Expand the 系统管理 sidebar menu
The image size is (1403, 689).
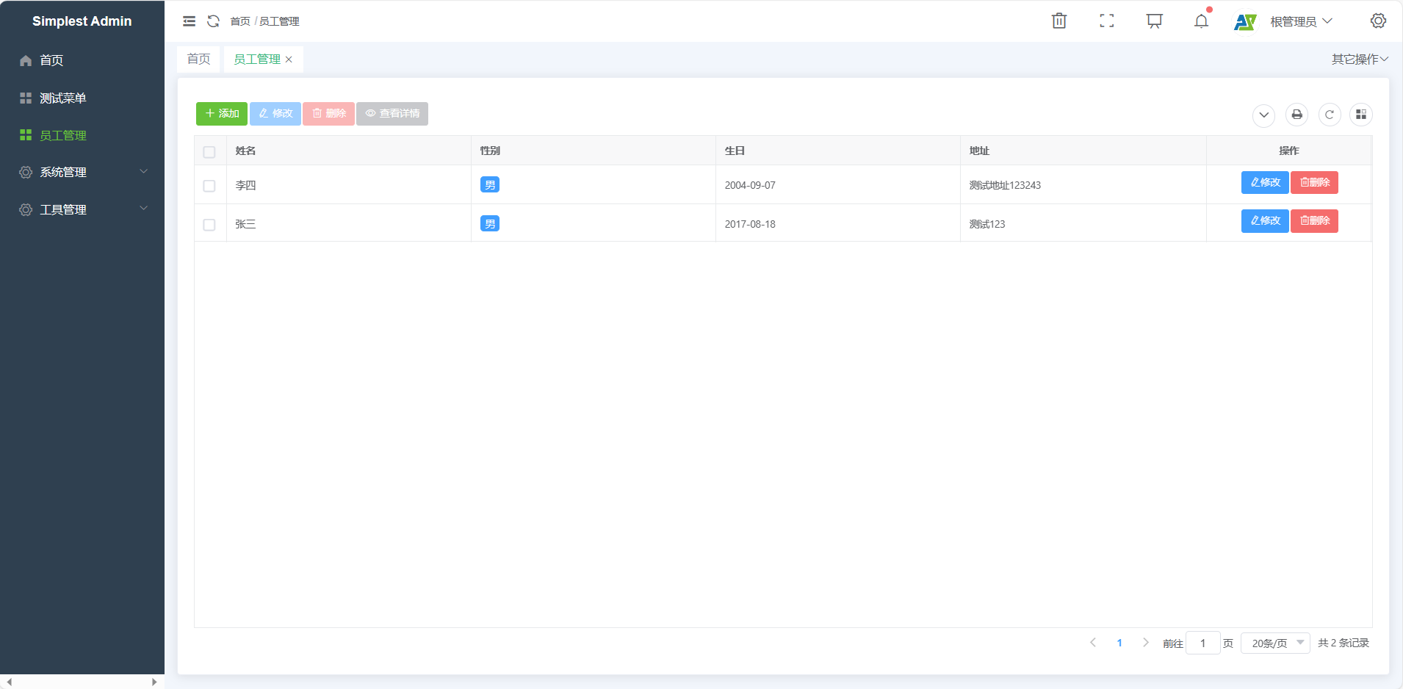82,172
